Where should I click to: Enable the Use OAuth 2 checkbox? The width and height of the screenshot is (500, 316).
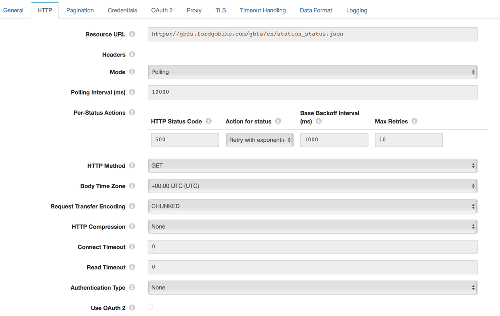pyautogui.click(x=150, y=308)
